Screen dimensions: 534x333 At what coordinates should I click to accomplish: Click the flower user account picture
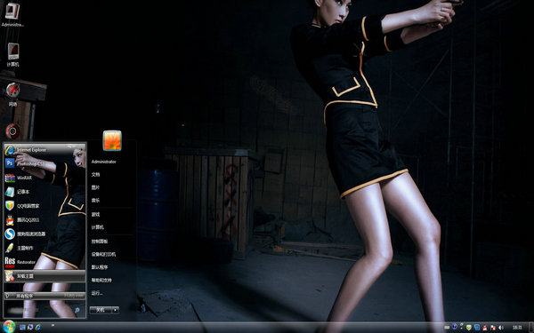pos(112,140)
